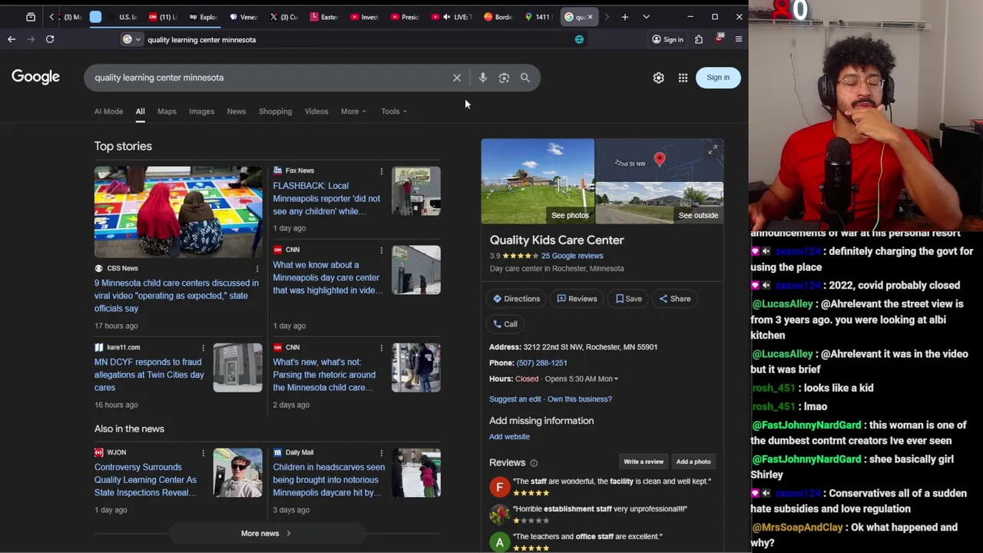
Task: Click the browser toolbar Sign in button
Action: coord(667,39)
